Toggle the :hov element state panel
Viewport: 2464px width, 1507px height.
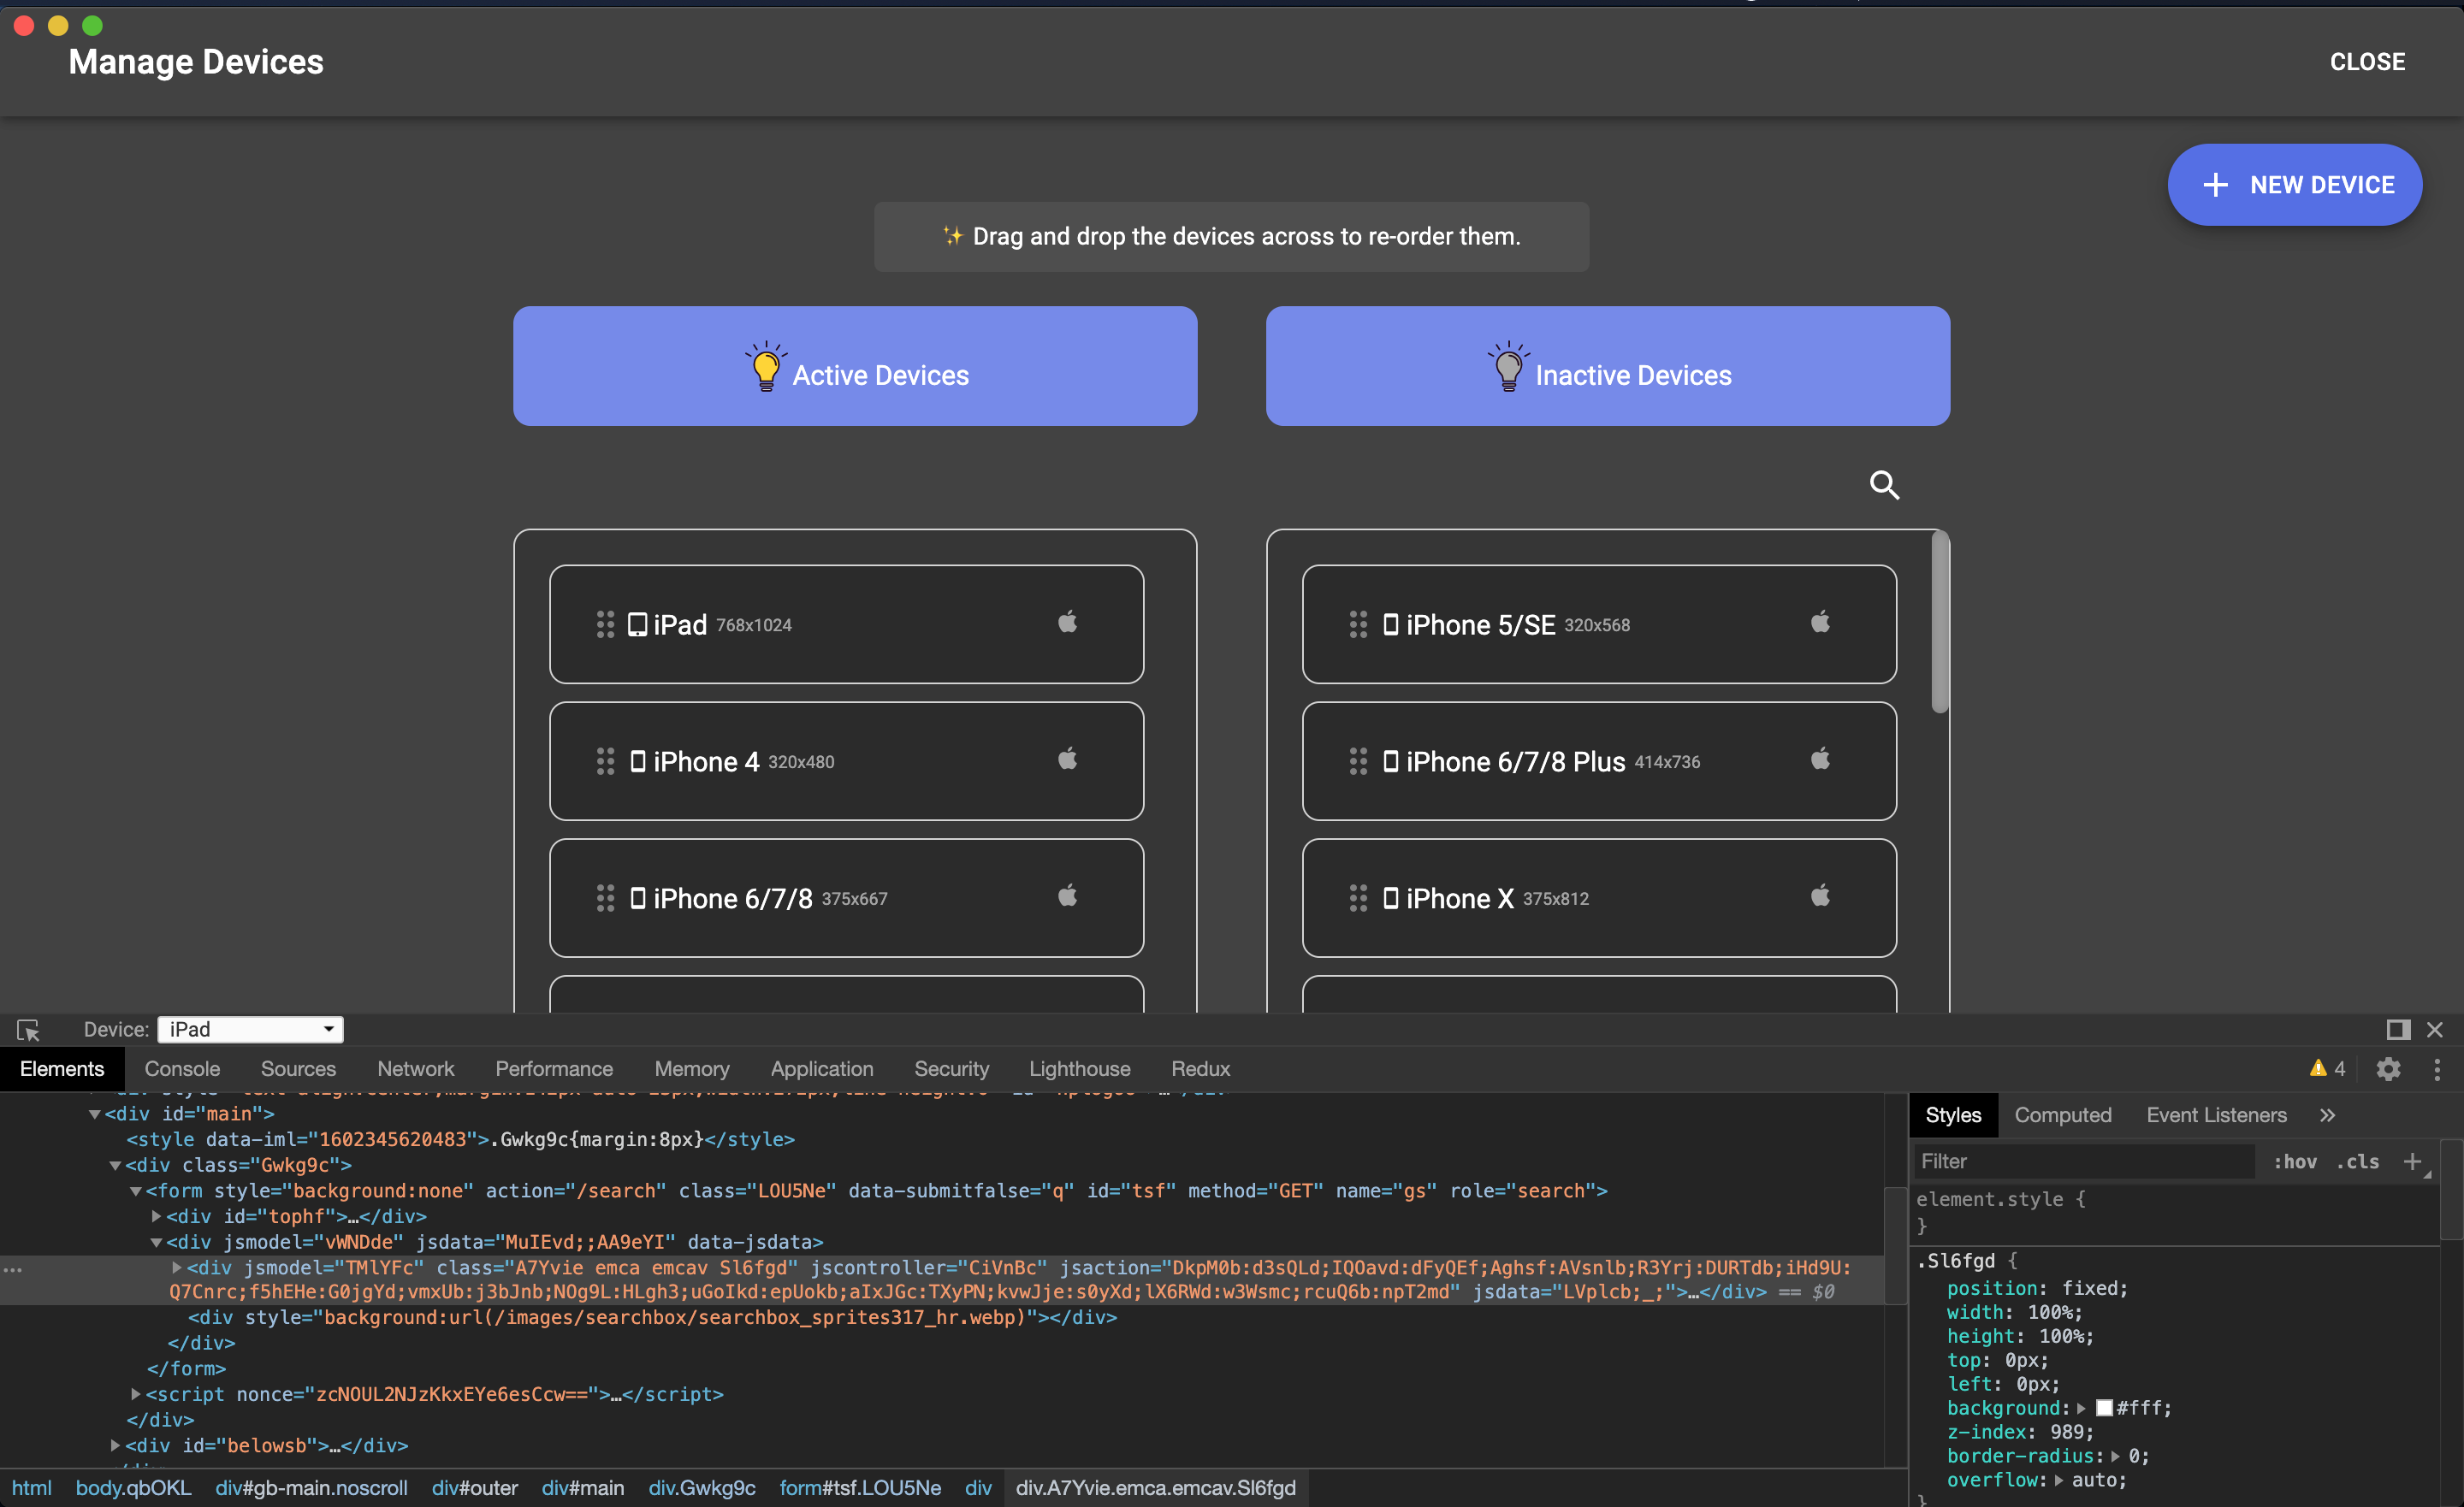pos(2295,1161)
